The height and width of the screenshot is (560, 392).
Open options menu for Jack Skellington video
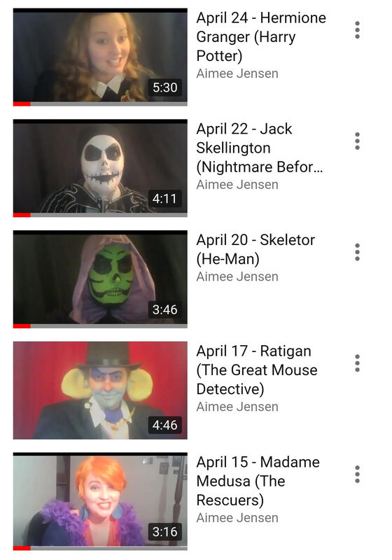(x=357, y=141)
